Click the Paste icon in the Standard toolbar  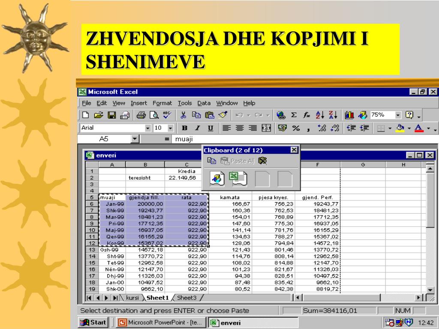coord(209,115)
